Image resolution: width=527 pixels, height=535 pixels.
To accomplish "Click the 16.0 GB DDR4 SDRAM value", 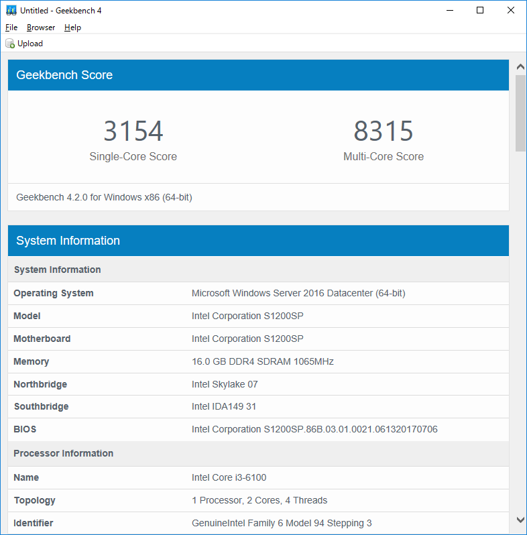I will point(262,361).
